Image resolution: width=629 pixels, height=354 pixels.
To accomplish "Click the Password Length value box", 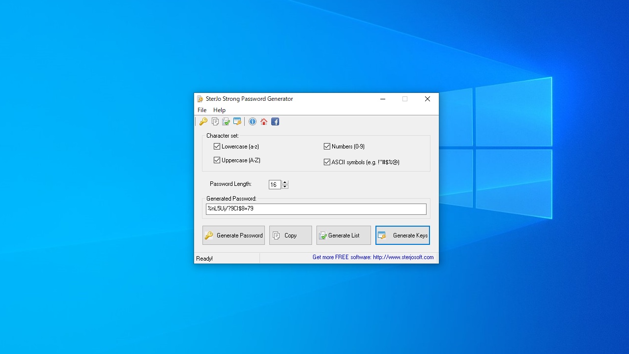I will [275, 185].
